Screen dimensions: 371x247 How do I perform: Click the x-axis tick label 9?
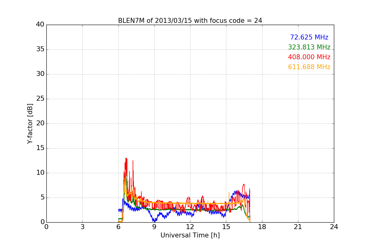(x=154, y=227)
